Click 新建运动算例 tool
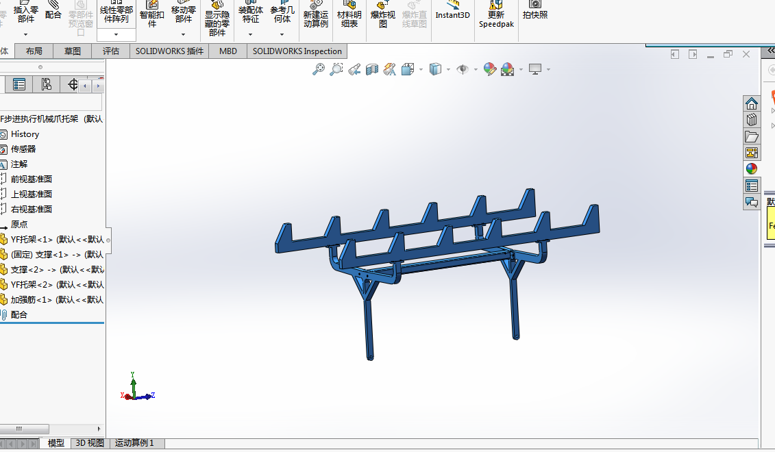 pos(316,14)
